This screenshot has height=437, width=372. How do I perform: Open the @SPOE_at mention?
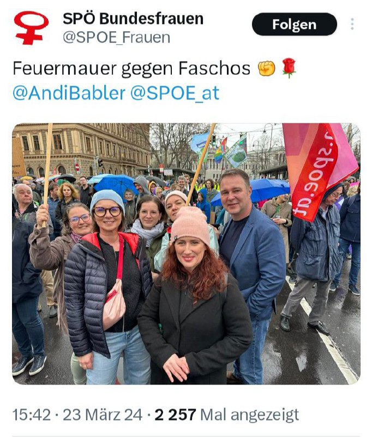pyautogui.click(x=175, y=93)
